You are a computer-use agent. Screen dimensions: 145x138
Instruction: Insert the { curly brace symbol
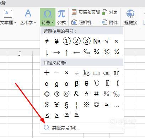(x=117, y=83)
